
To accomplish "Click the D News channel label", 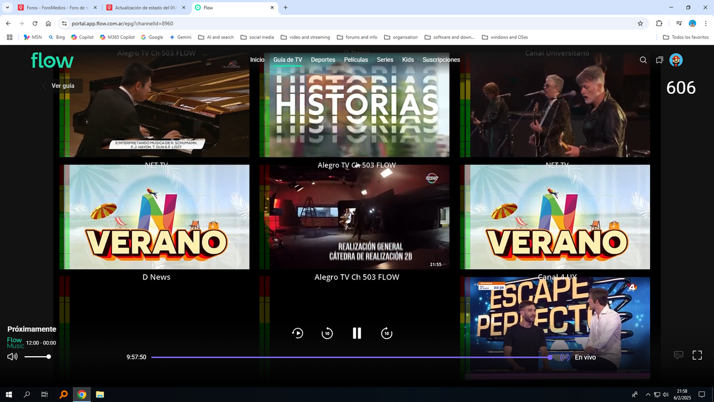I will pos(156,277).
